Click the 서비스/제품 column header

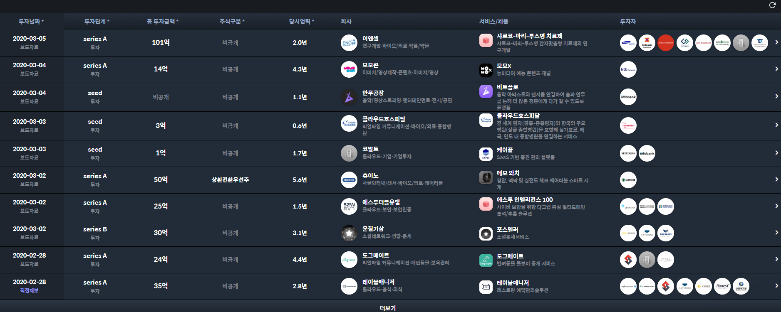tap(494, 21)
